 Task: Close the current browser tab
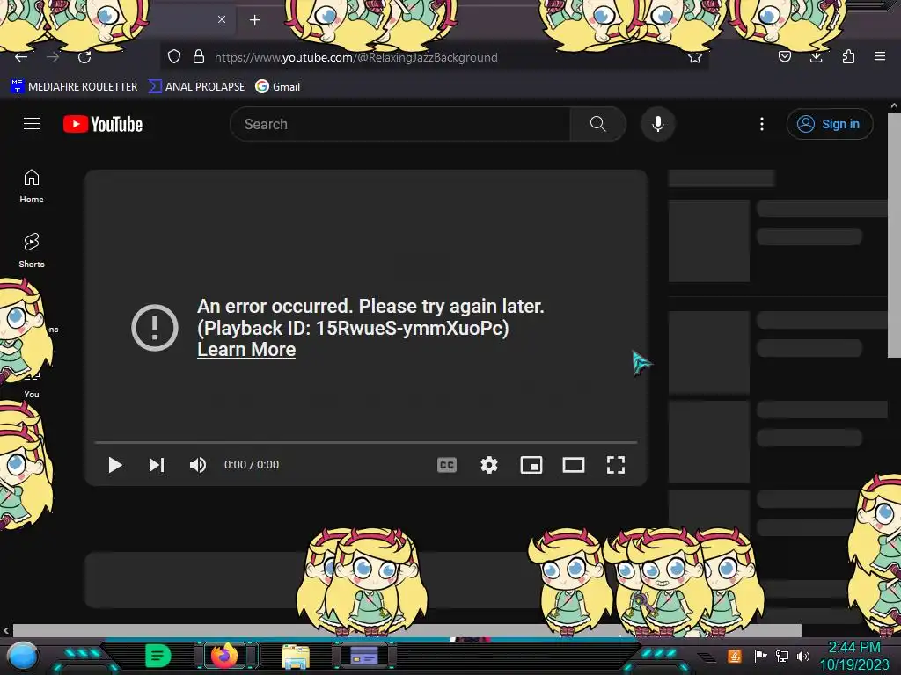tap(222, 19)
